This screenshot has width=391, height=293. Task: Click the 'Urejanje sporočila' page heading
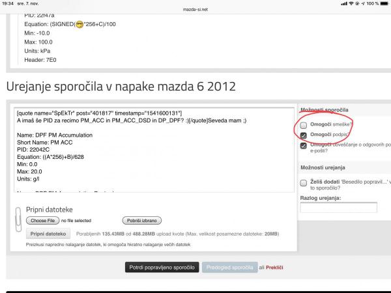[x=121, y=87]
